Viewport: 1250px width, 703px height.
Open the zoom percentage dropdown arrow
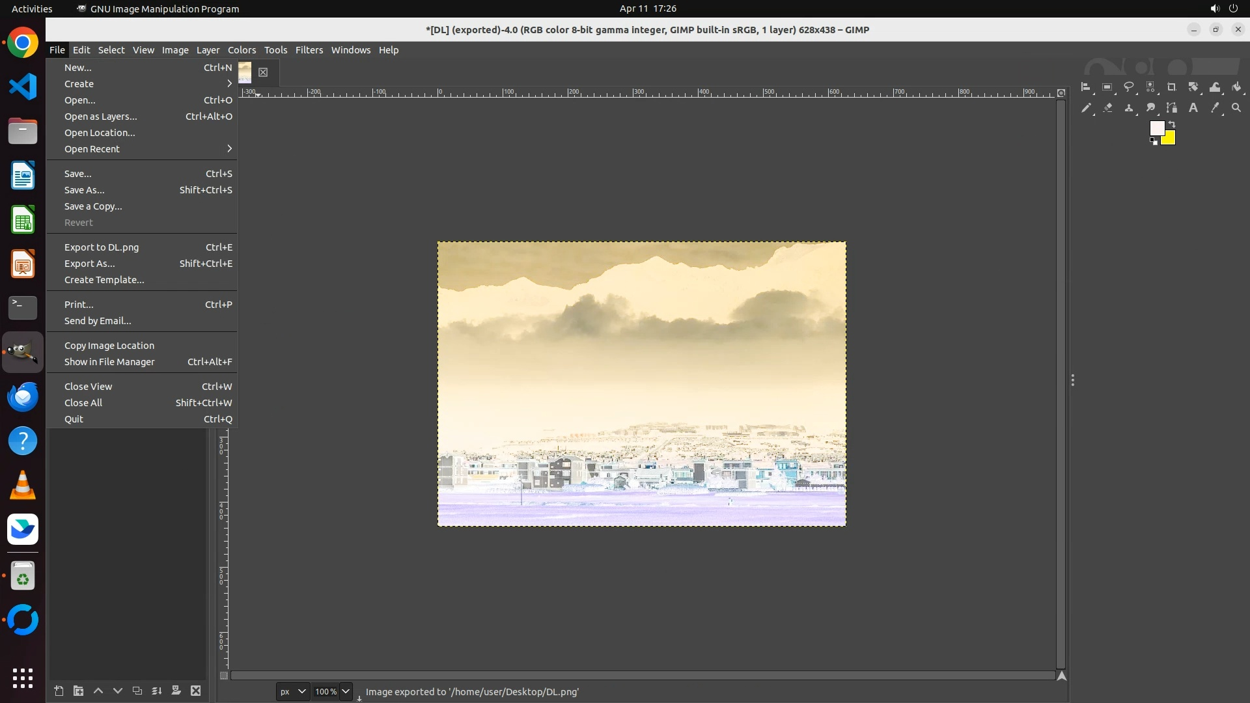coord(346,691)
